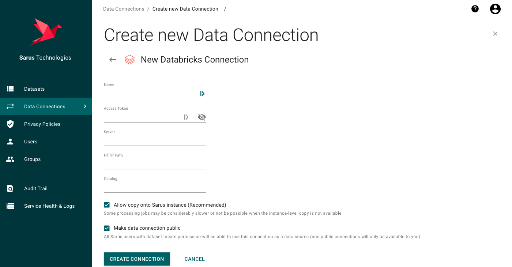The height and width of the screenshot is (267, 512).
Task: Click into the HTTP Path field
Action: tap(155, 164)
